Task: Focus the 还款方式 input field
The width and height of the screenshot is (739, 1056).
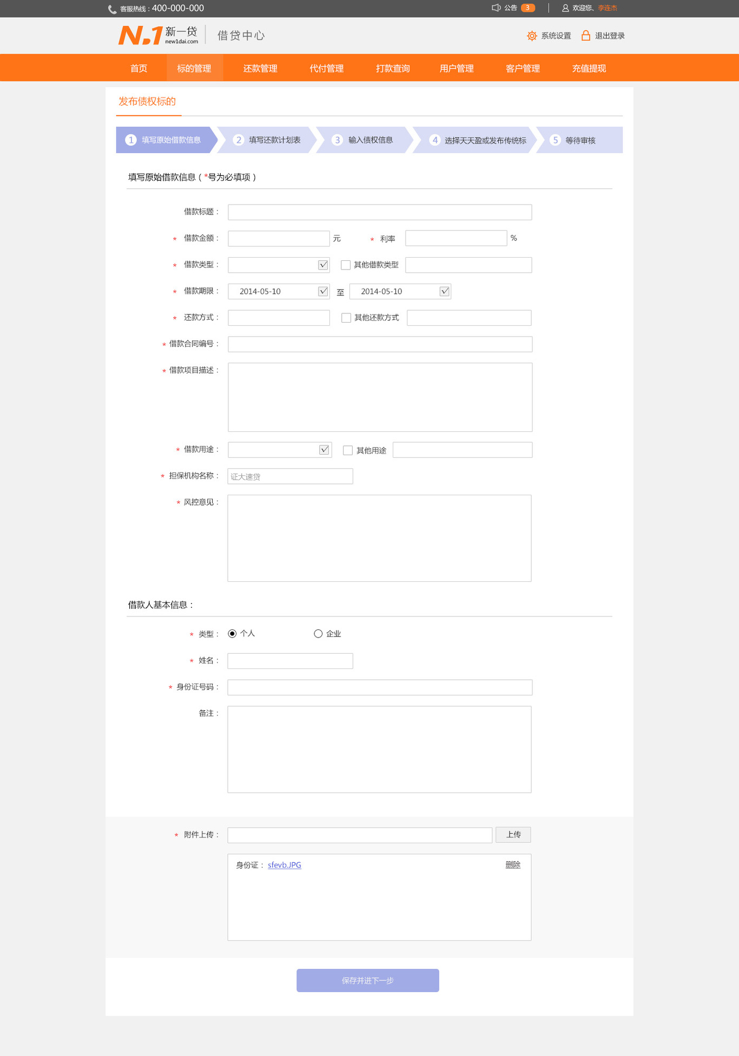Action: tap(279, 318)
